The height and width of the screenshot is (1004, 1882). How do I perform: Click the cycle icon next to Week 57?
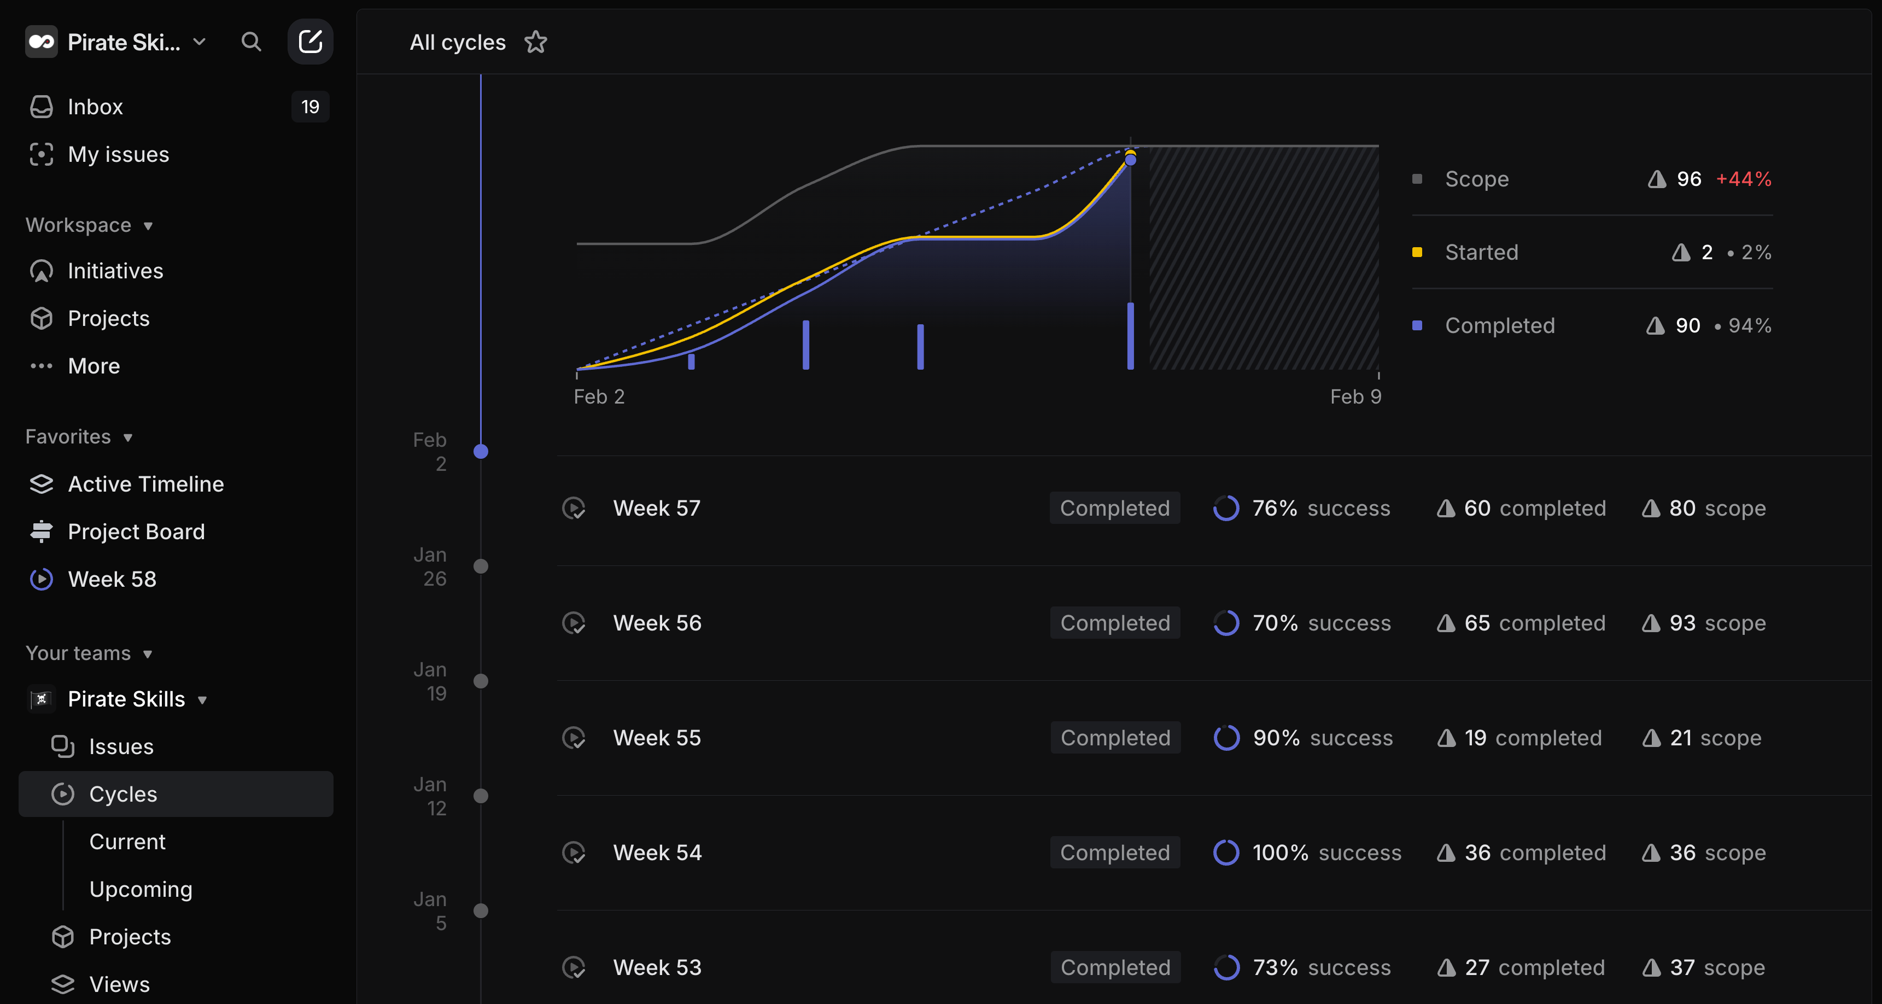574,508
